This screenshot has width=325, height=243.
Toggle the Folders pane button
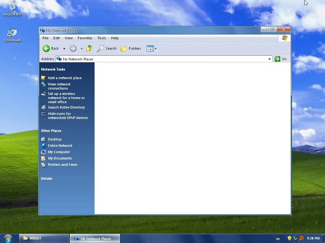[x=130, y=48]
